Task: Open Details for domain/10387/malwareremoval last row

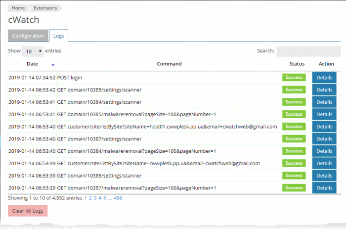Action: point(324,188)
